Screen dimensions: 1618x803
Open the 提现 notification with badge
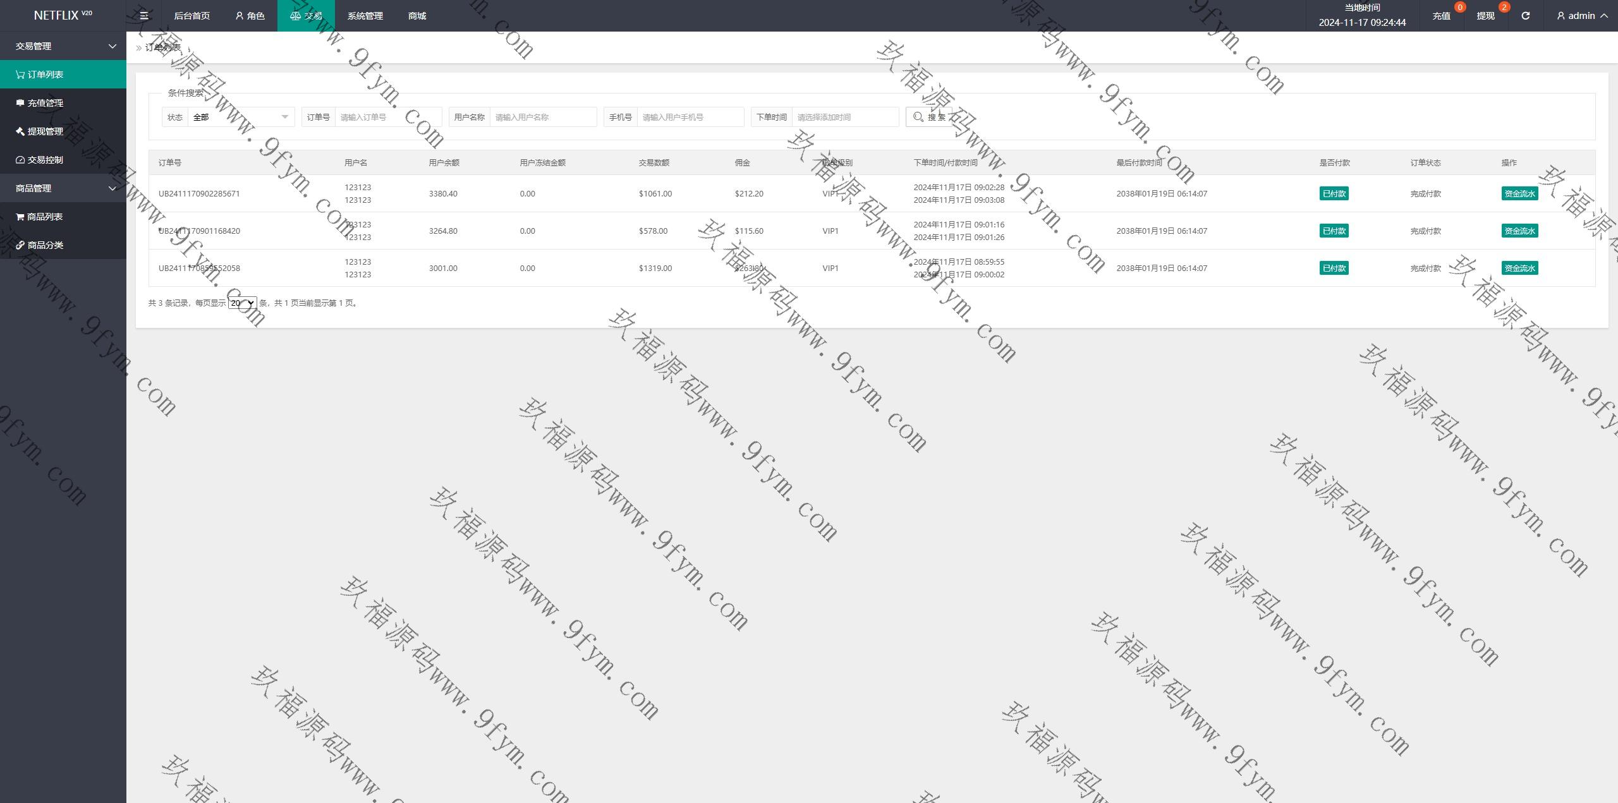pyautogui.click(x=1486, y=16)
